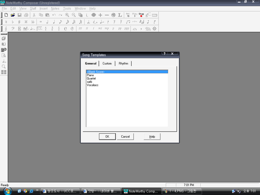
Task: Click the Cut scissors icon
Action: click(x=34, y=15)
